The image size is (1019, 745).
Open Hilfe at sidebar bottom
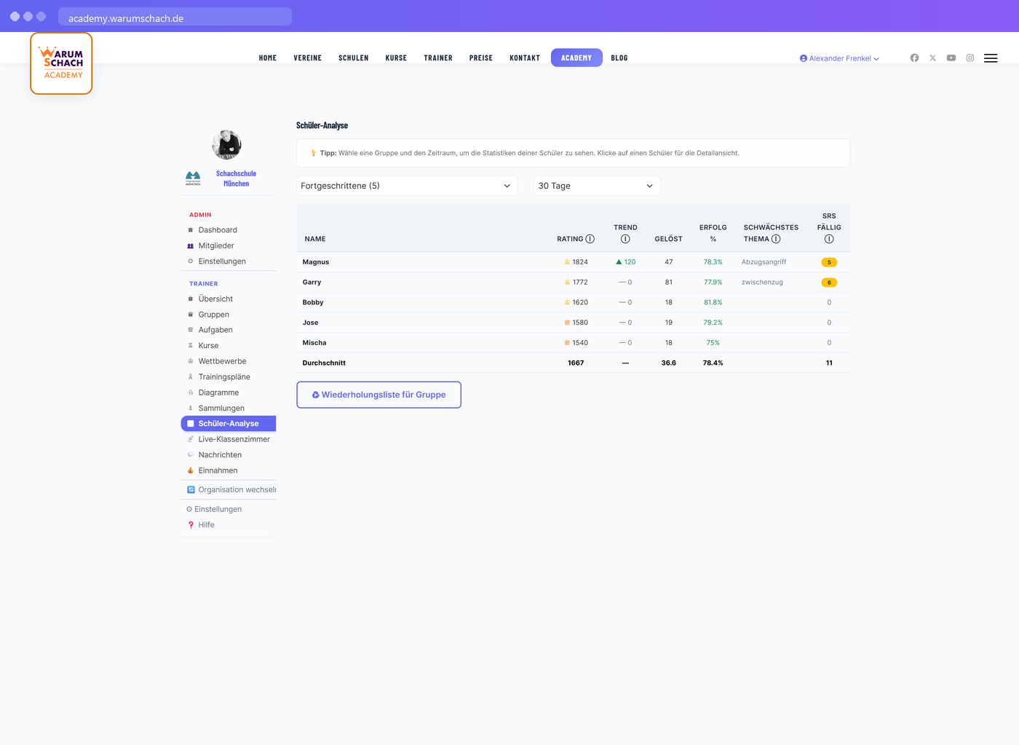tap(206, 524)
